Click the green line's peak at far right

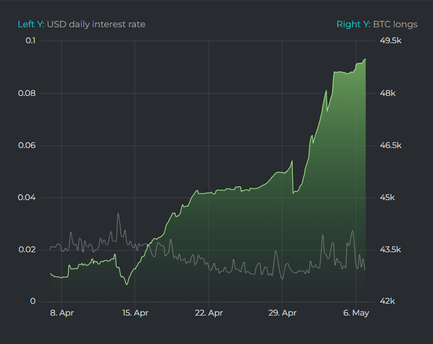click(x=365, y=59)
